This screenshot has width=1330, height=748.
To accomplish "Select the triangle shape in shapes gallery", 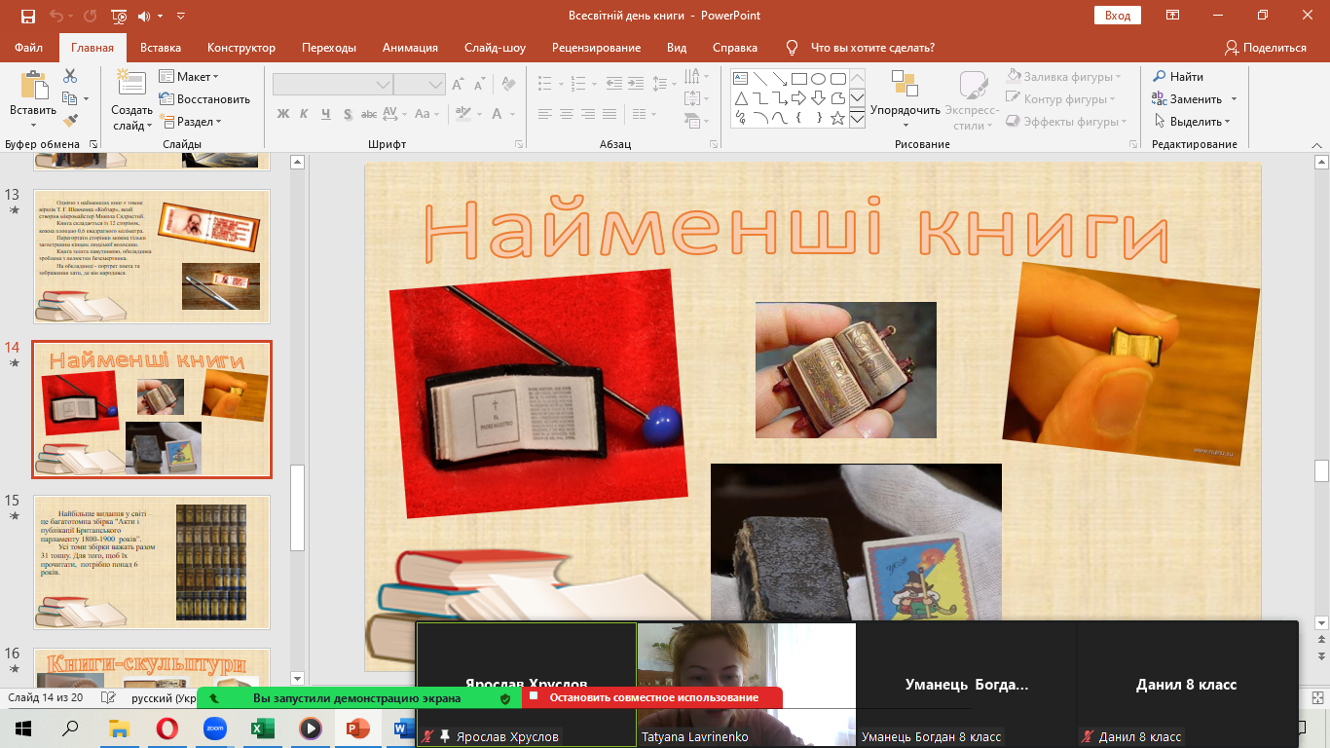I will coord(740,98).
